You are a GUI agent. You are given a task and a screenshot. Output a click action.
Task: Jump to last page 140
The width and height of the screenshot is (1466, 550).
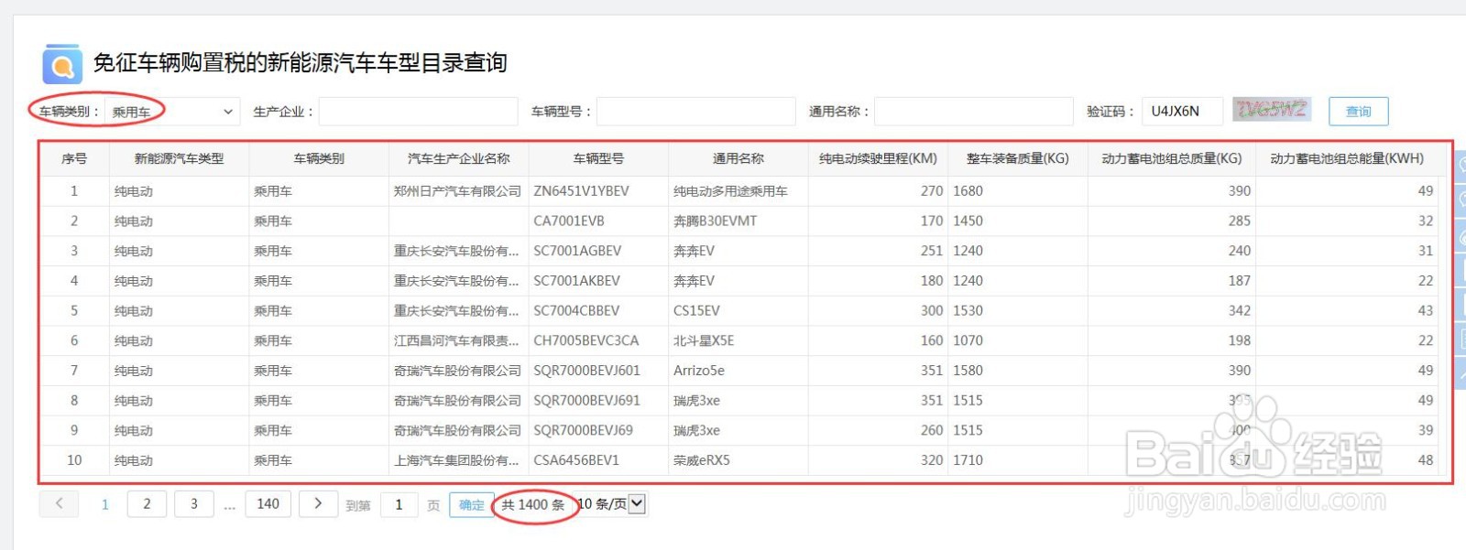point(268,503)
